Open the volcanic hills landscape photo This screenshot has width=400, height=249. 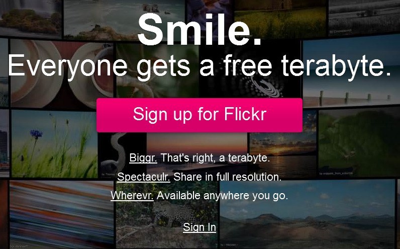307,214
